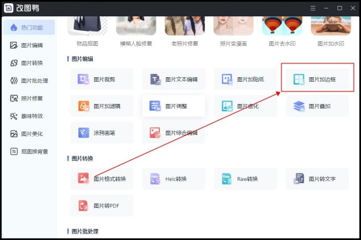
Task: Click the 图片格式转换 label text
Action: pos(110,179)
